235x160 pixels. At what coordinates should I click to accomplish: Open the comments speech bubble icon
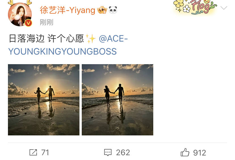click(108, 152)
